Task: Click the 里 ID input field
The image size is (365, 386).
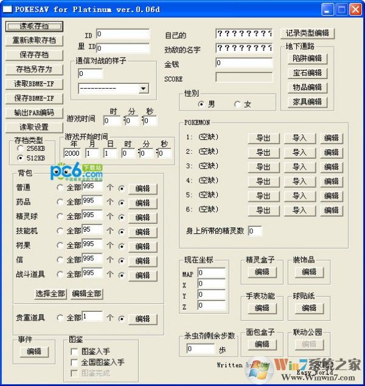Action: [x=123, y=48]
